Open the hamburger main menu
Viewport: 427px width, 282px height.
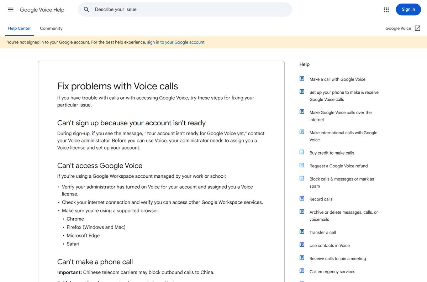coord(11,10)
